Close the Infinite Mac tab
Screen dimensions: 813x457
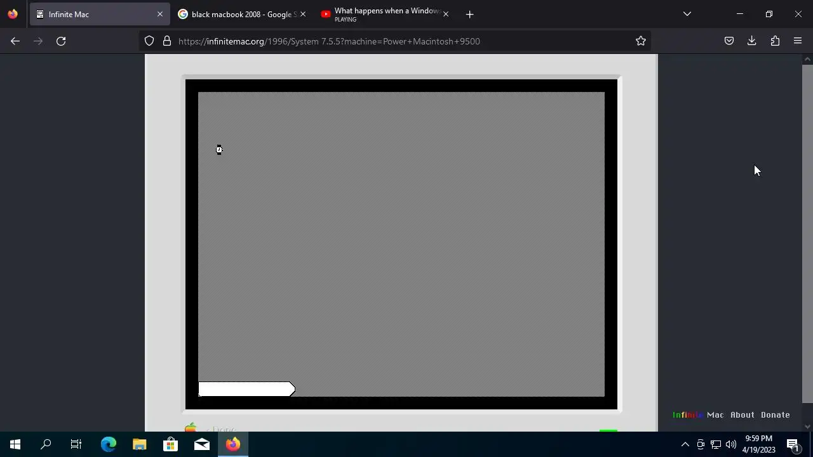(160, 14)
